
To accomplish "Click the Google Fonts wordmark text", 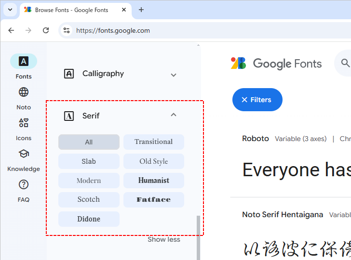I will coord(287,64).
